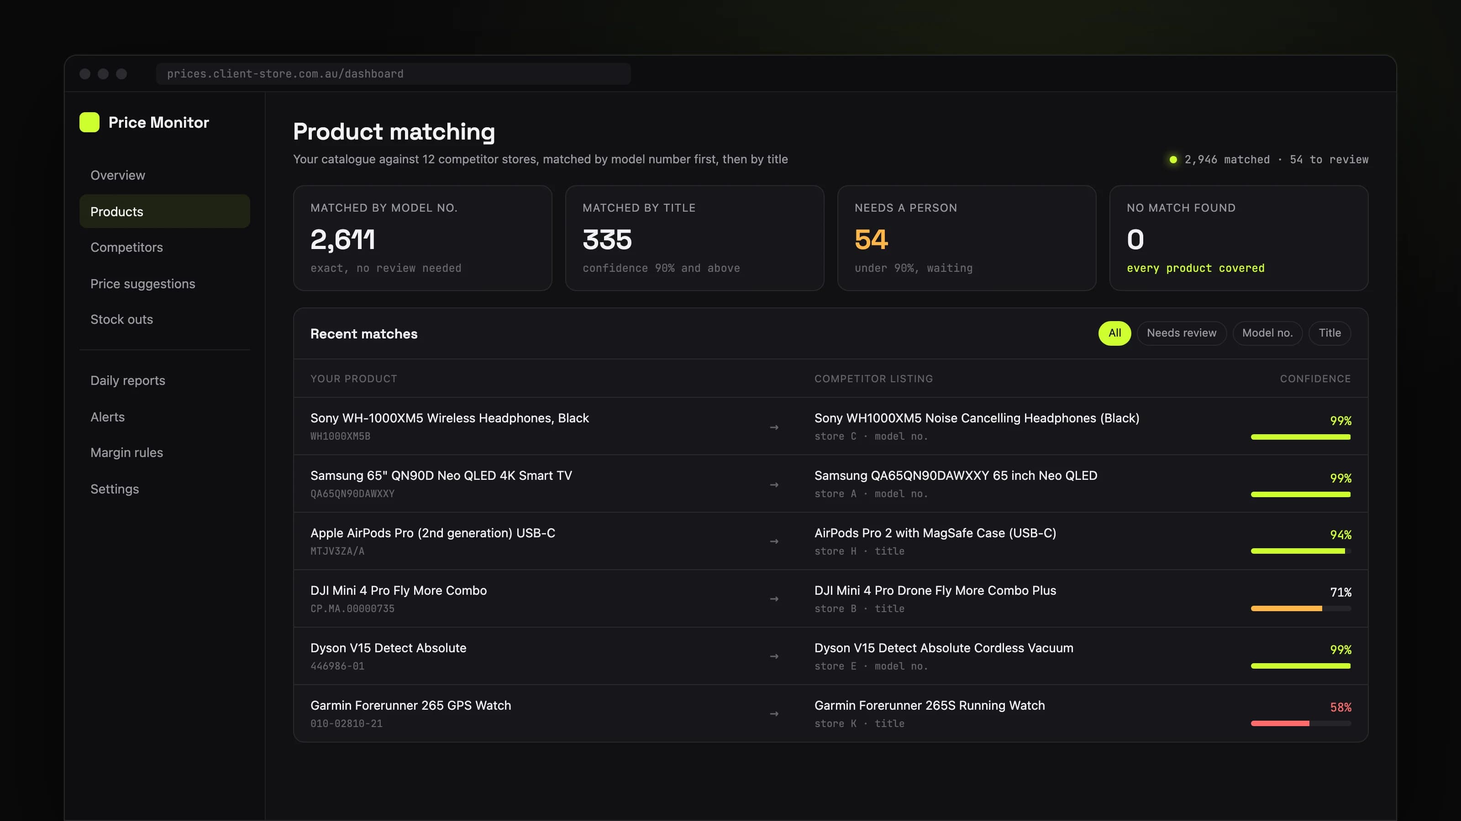This screenshot has height=821, width=1461.
Task: Click Samsung QA65QN90DAWXXY 65 inch Neo QLED listing
Action: coord(956,476)
